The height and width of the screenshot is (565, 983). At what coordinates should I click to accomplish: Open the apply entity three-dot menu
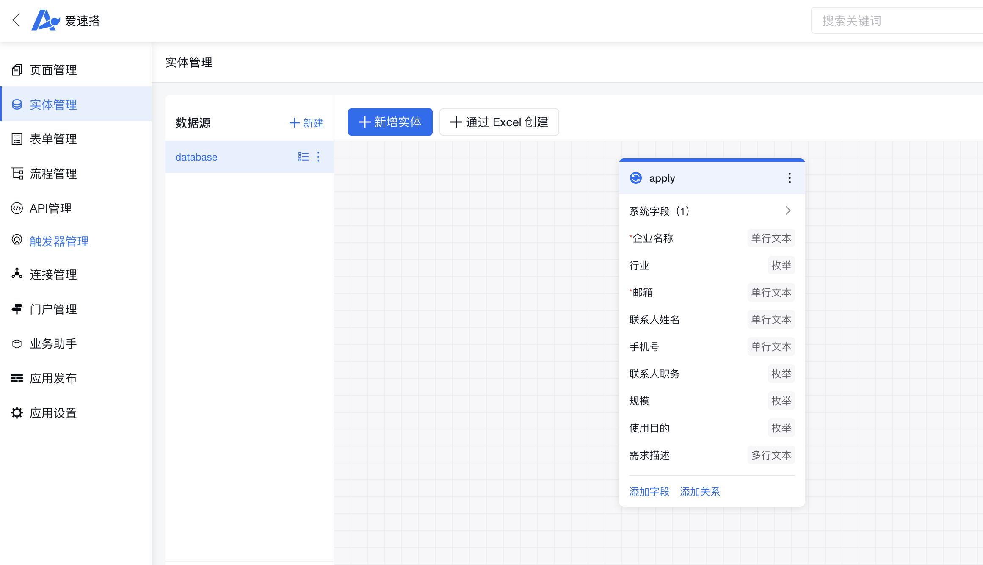tap(790, 178)
